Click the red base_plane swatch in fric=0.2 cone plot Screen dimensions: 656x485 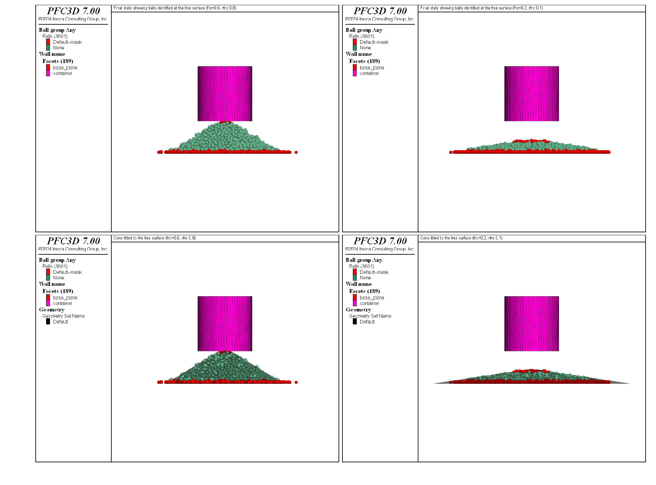pyautogui.click(x=355, y=297)
